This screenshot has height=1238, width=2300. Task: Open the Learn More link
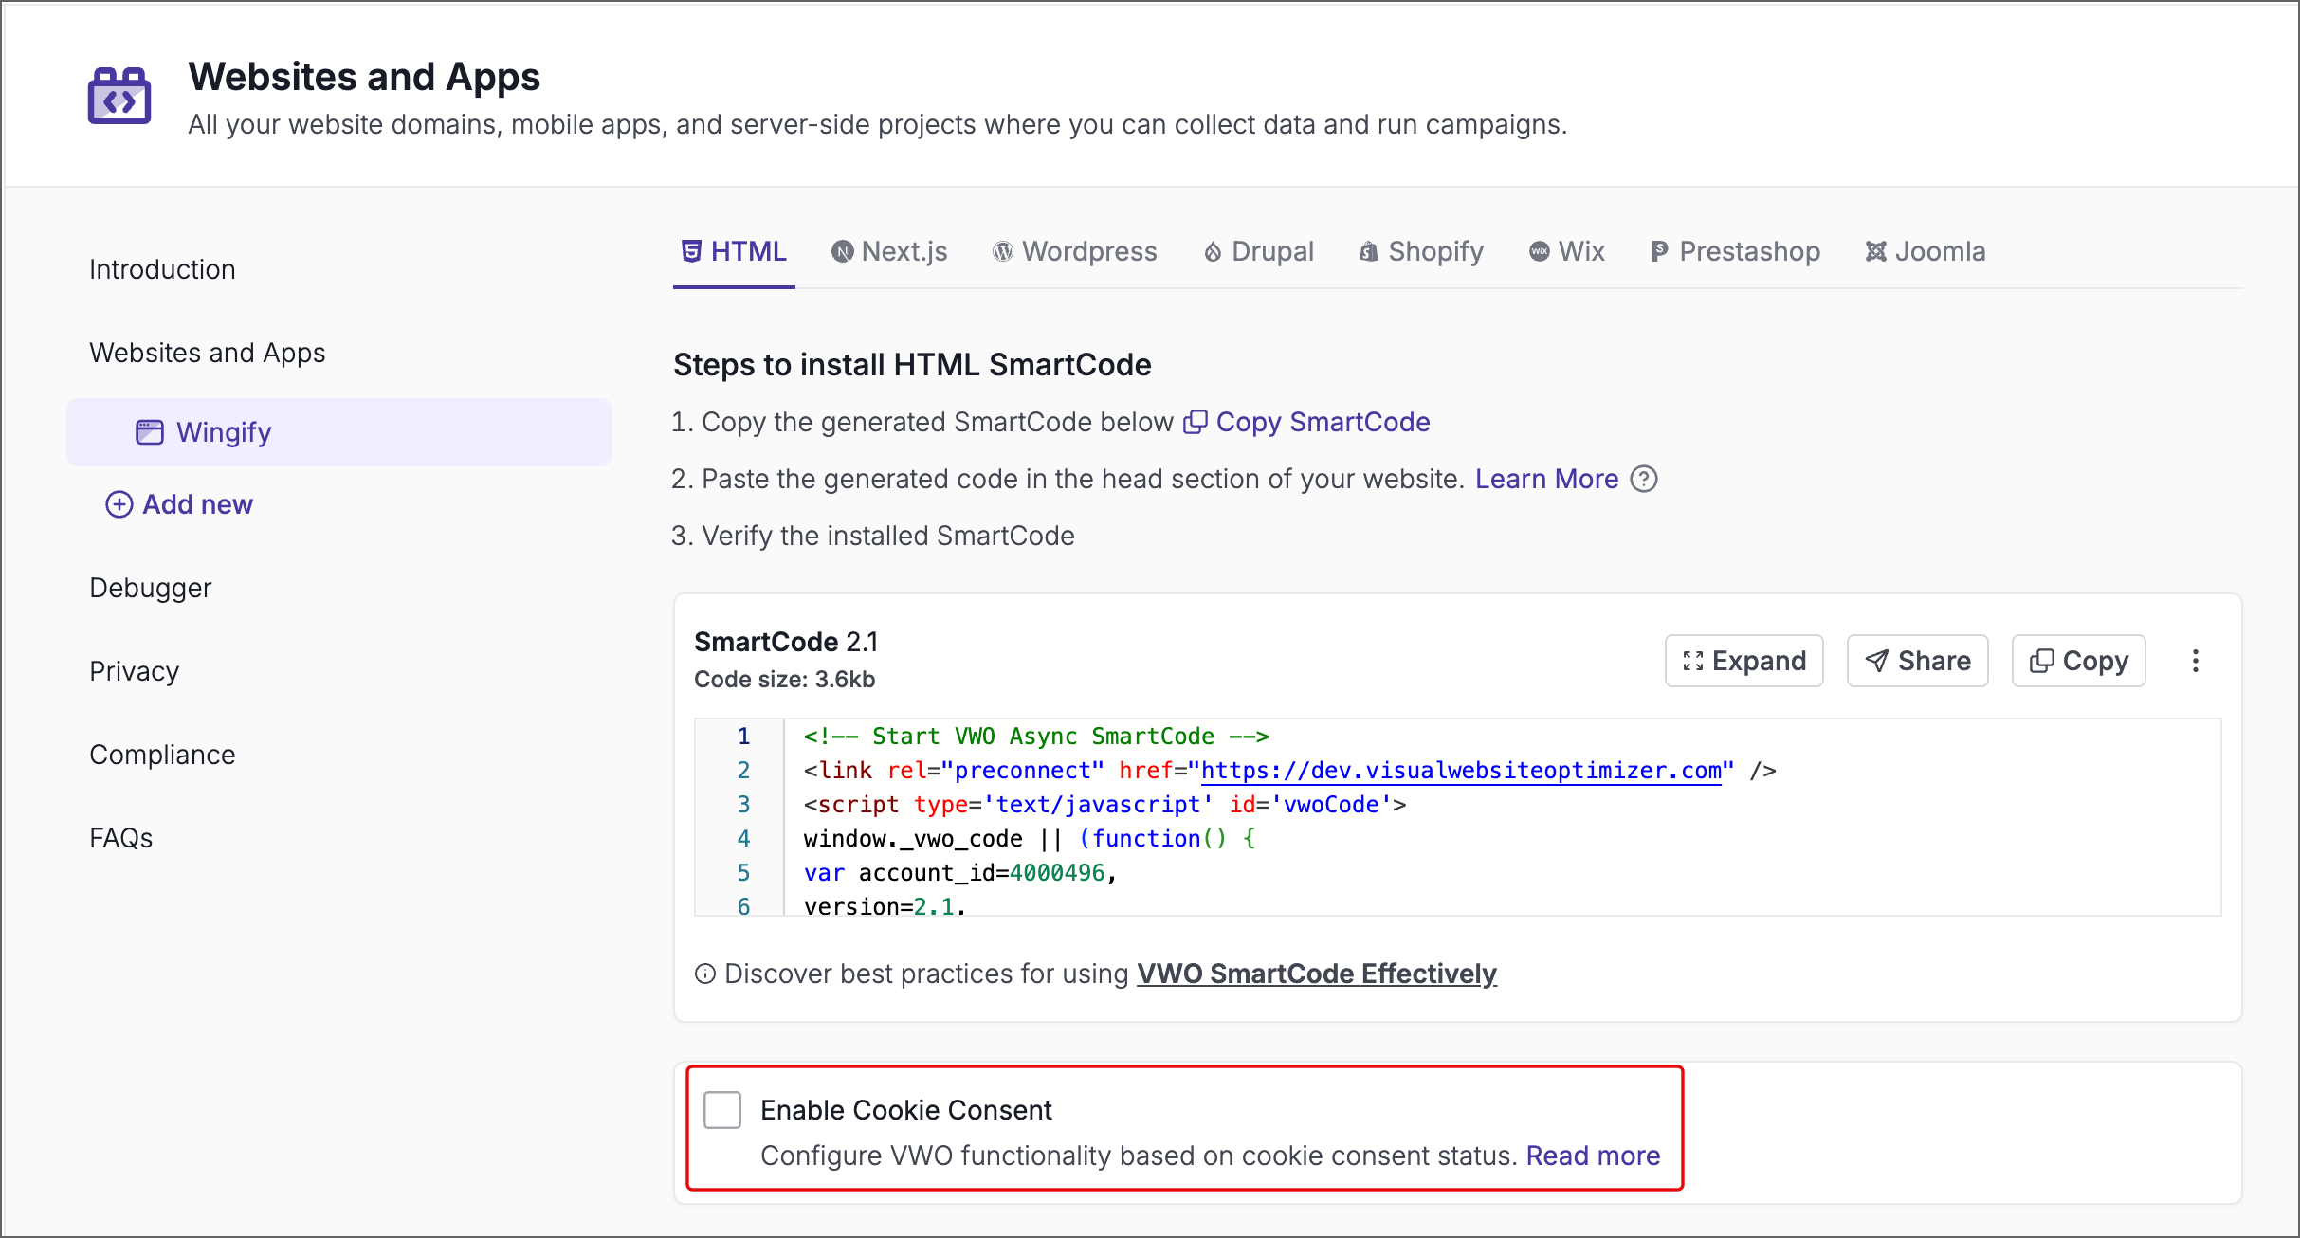pos(1546,479)
